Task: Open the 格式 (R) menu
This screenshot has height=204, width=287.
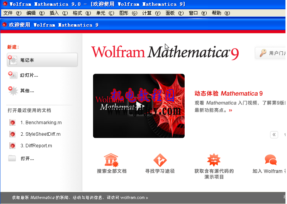Action: [82, 13]
